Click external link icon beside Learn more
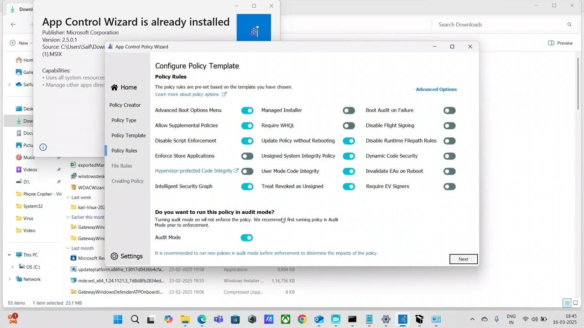This screenshot has width=584, height=328. click(224, 94)
